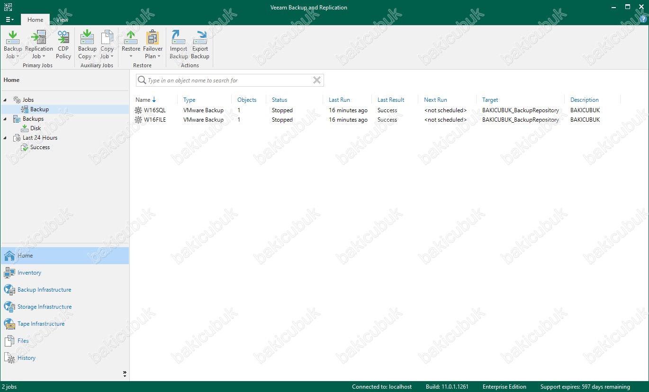
Task: Open navigation pane overflow chevron
Action: point(125,374)
